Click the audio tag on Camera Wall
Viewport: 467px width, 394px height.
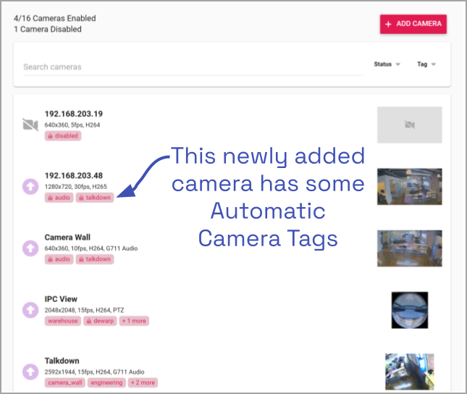click(59, 259)
